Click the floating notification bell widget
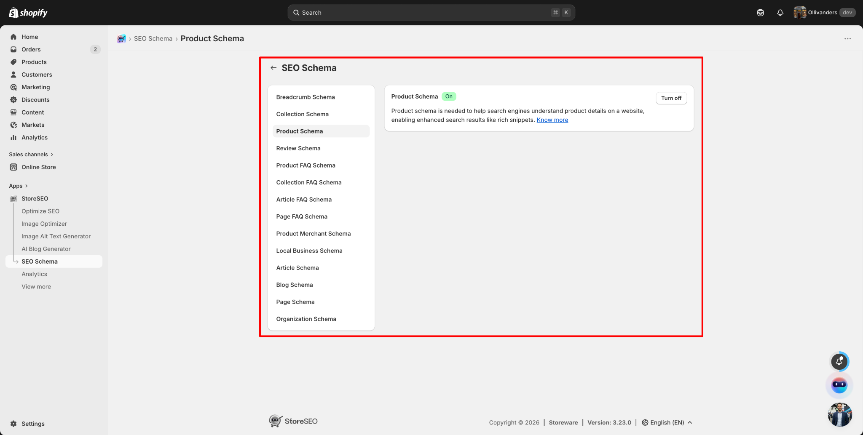863x435 pixels. pyautogui.click(x=839, y=361)
